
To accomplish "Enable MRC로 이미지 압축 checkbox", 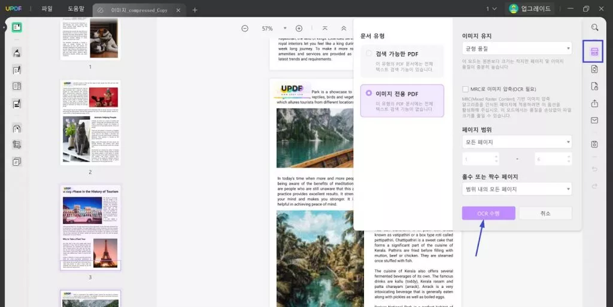I will click(x=465, y=89).
